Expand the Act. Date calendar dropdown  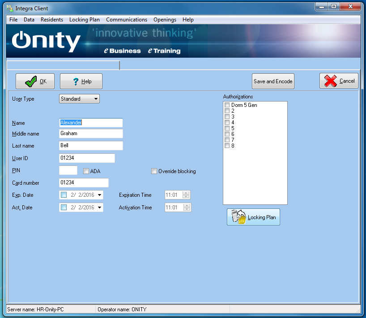(99, 208)
